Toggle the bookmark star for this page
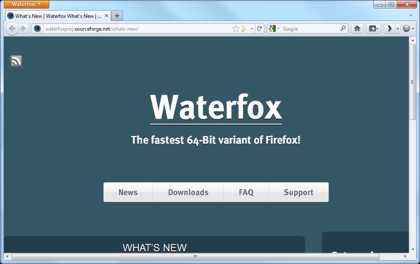 (235, 28)
